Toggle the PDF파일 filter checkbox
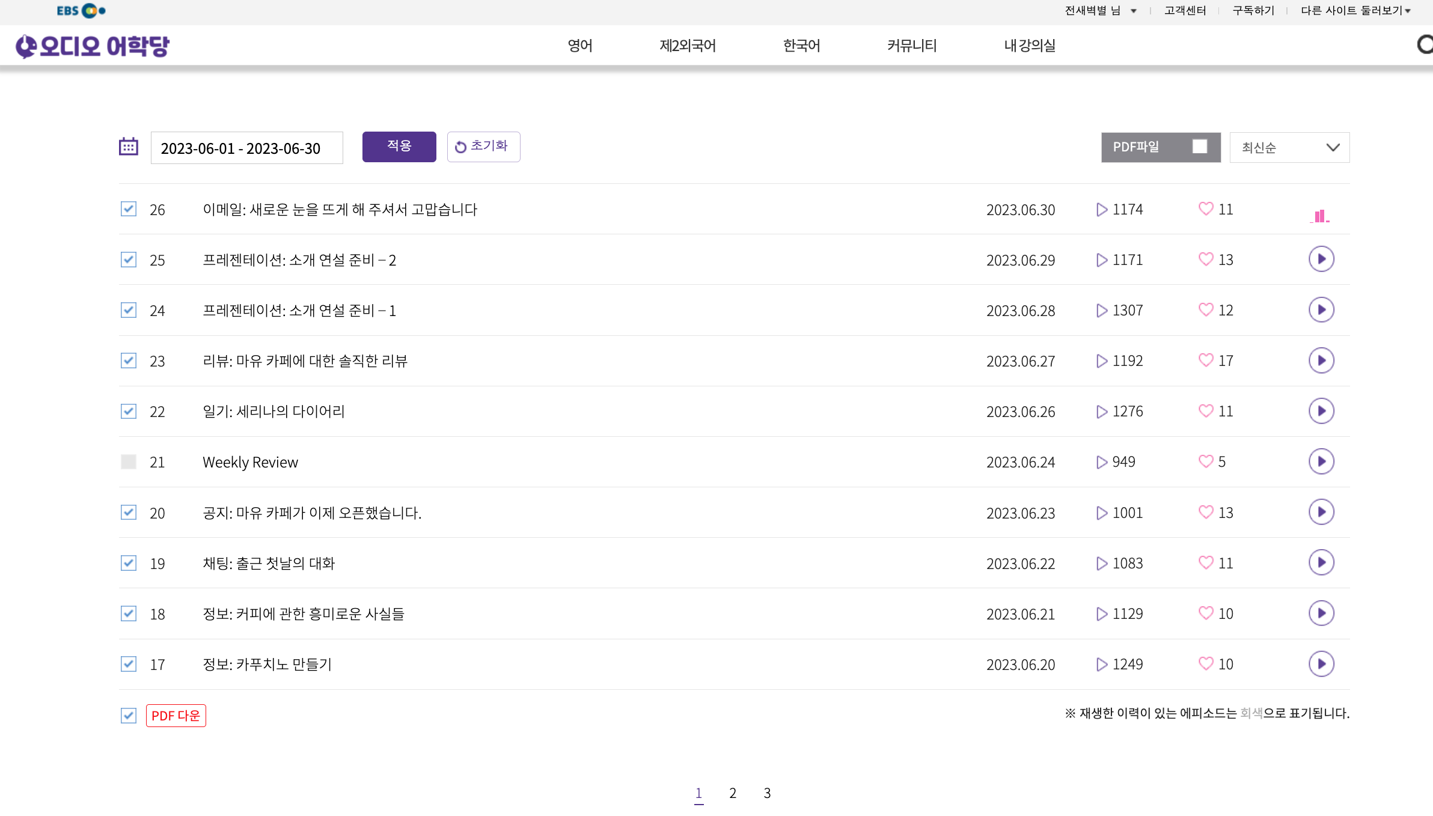 (1199, 147)
